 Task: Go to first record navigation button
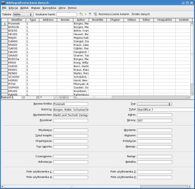55,98
